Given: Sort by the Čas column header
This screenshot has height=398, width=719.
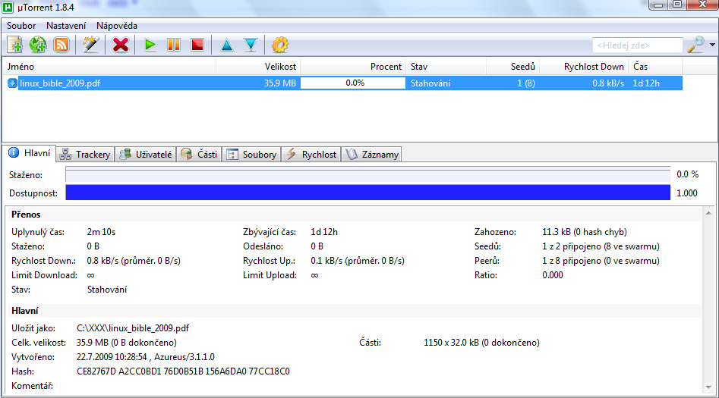Looking at the screenshot, I should point(655,67).
